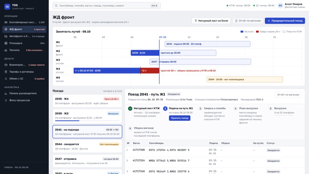The height and width of the screenshot is (174, 309).
Task: Select train card 2041 · на подходе
Action: [87, 132]
